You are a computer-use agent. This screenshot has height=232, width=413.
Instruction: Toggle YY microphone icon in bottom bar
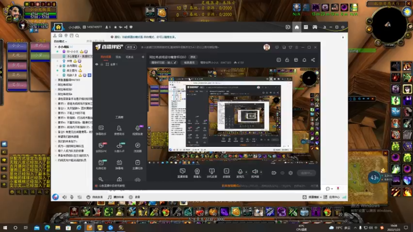coord(72,197)
